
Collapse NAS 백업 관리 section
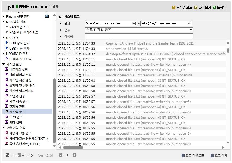tap(4, 22)
